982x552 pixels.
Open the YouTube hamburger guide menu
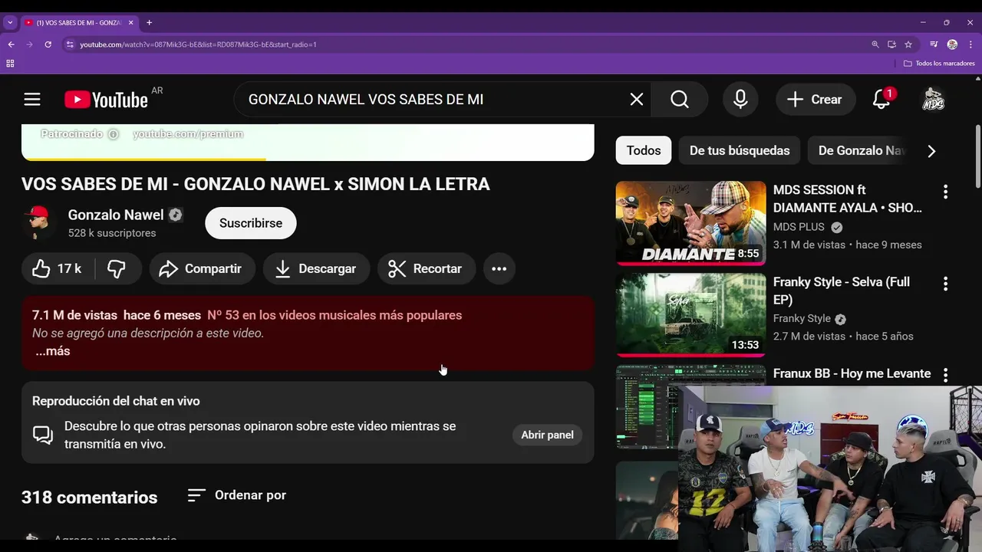click(x=31, y=99)
